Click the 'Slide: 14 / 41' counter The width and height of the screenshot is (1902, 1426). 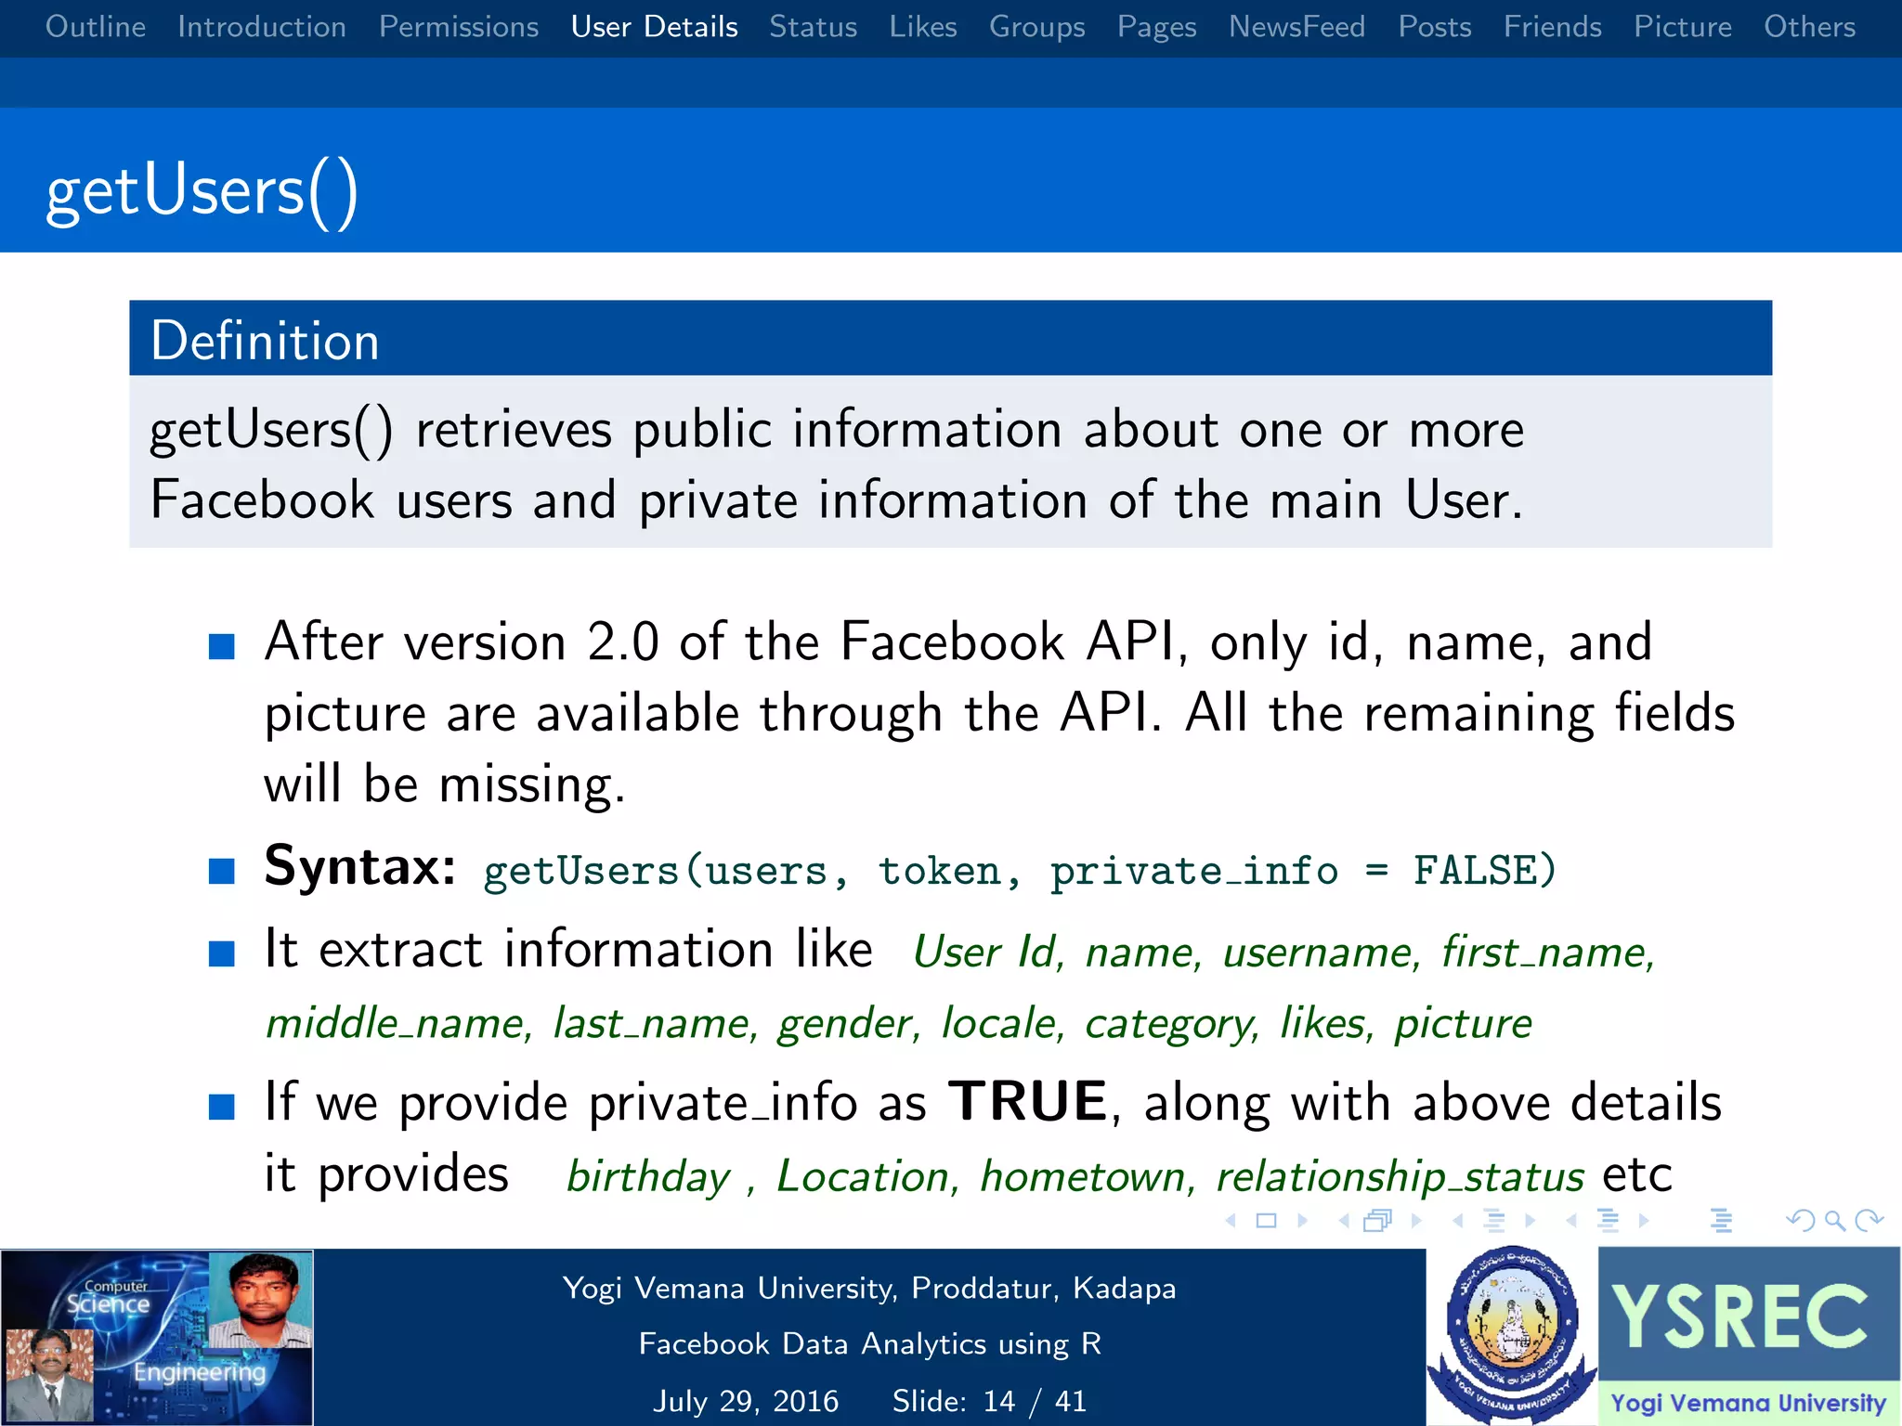point(990,1401)
